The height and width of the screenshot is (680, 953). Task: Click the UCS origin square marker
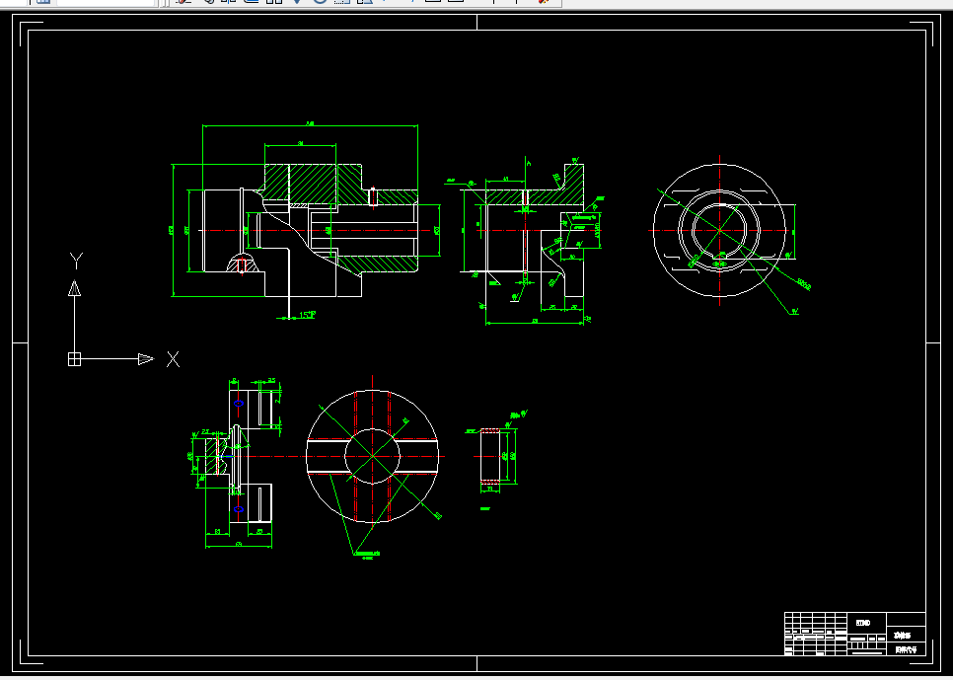(74, 359)
